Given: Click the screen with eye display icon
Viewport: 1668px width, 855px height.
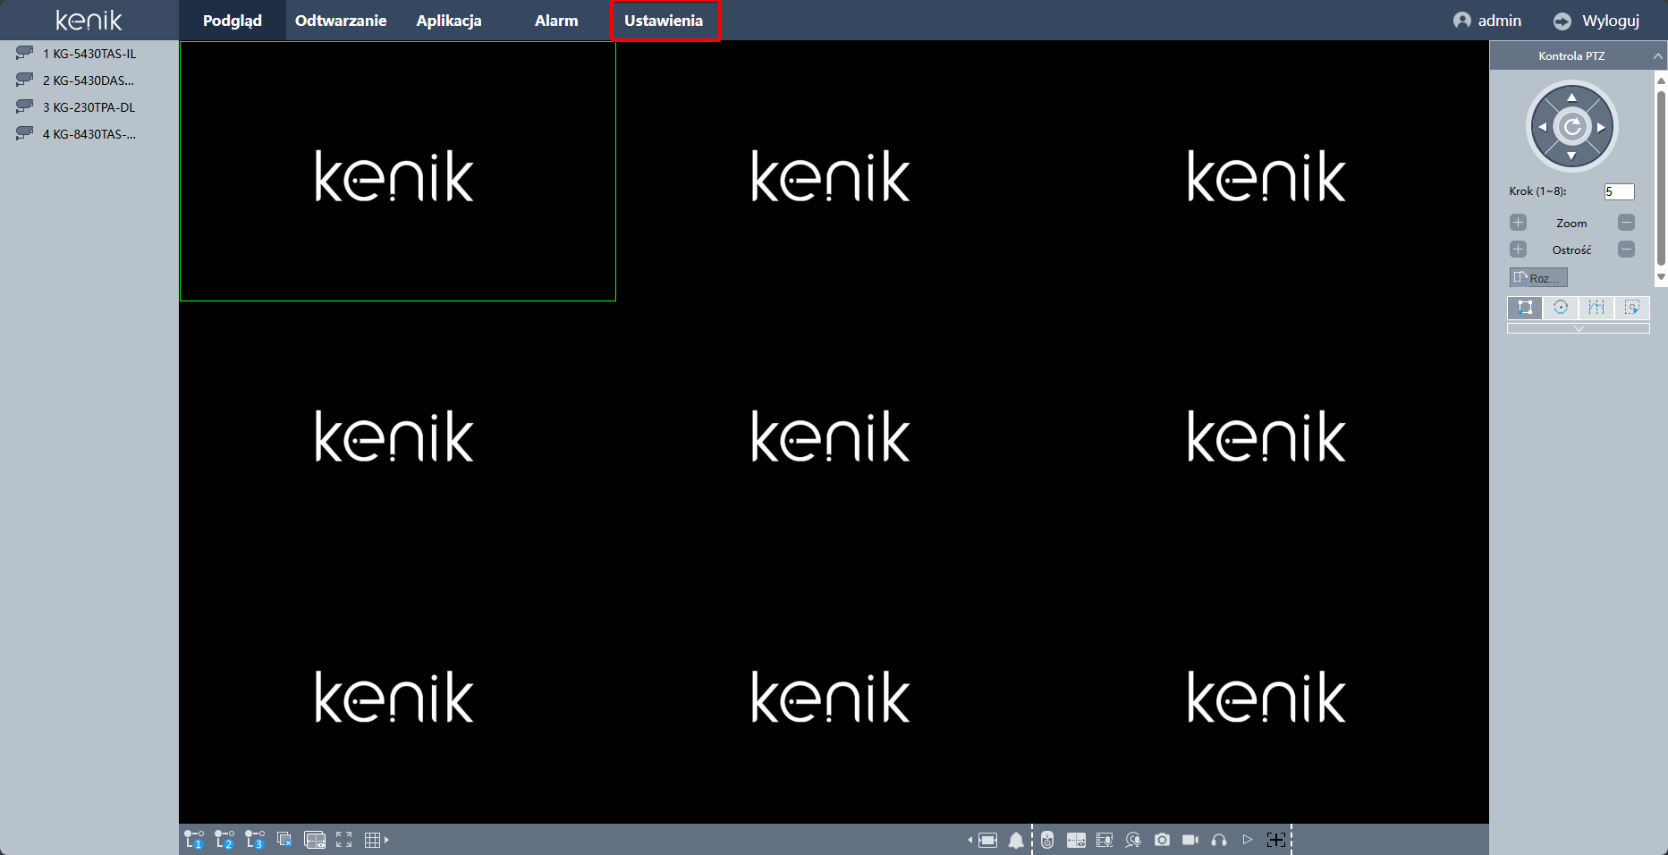Looking at the screenshot, I should click(x=315, y=840).
